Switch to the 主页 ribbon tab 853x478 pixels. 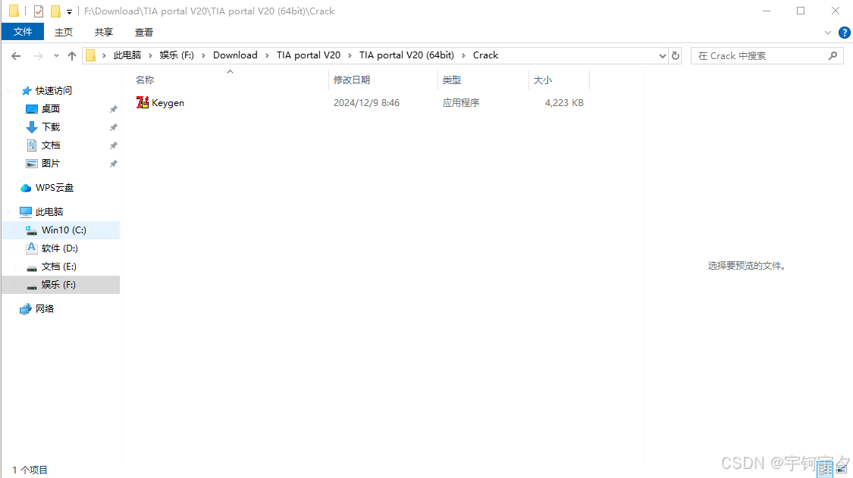point(64,32)
